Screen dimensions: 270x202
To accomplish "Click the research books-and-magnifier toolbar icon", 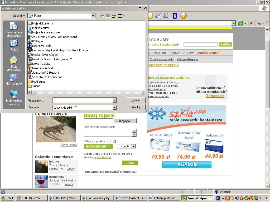I will [x=166, y=16].
